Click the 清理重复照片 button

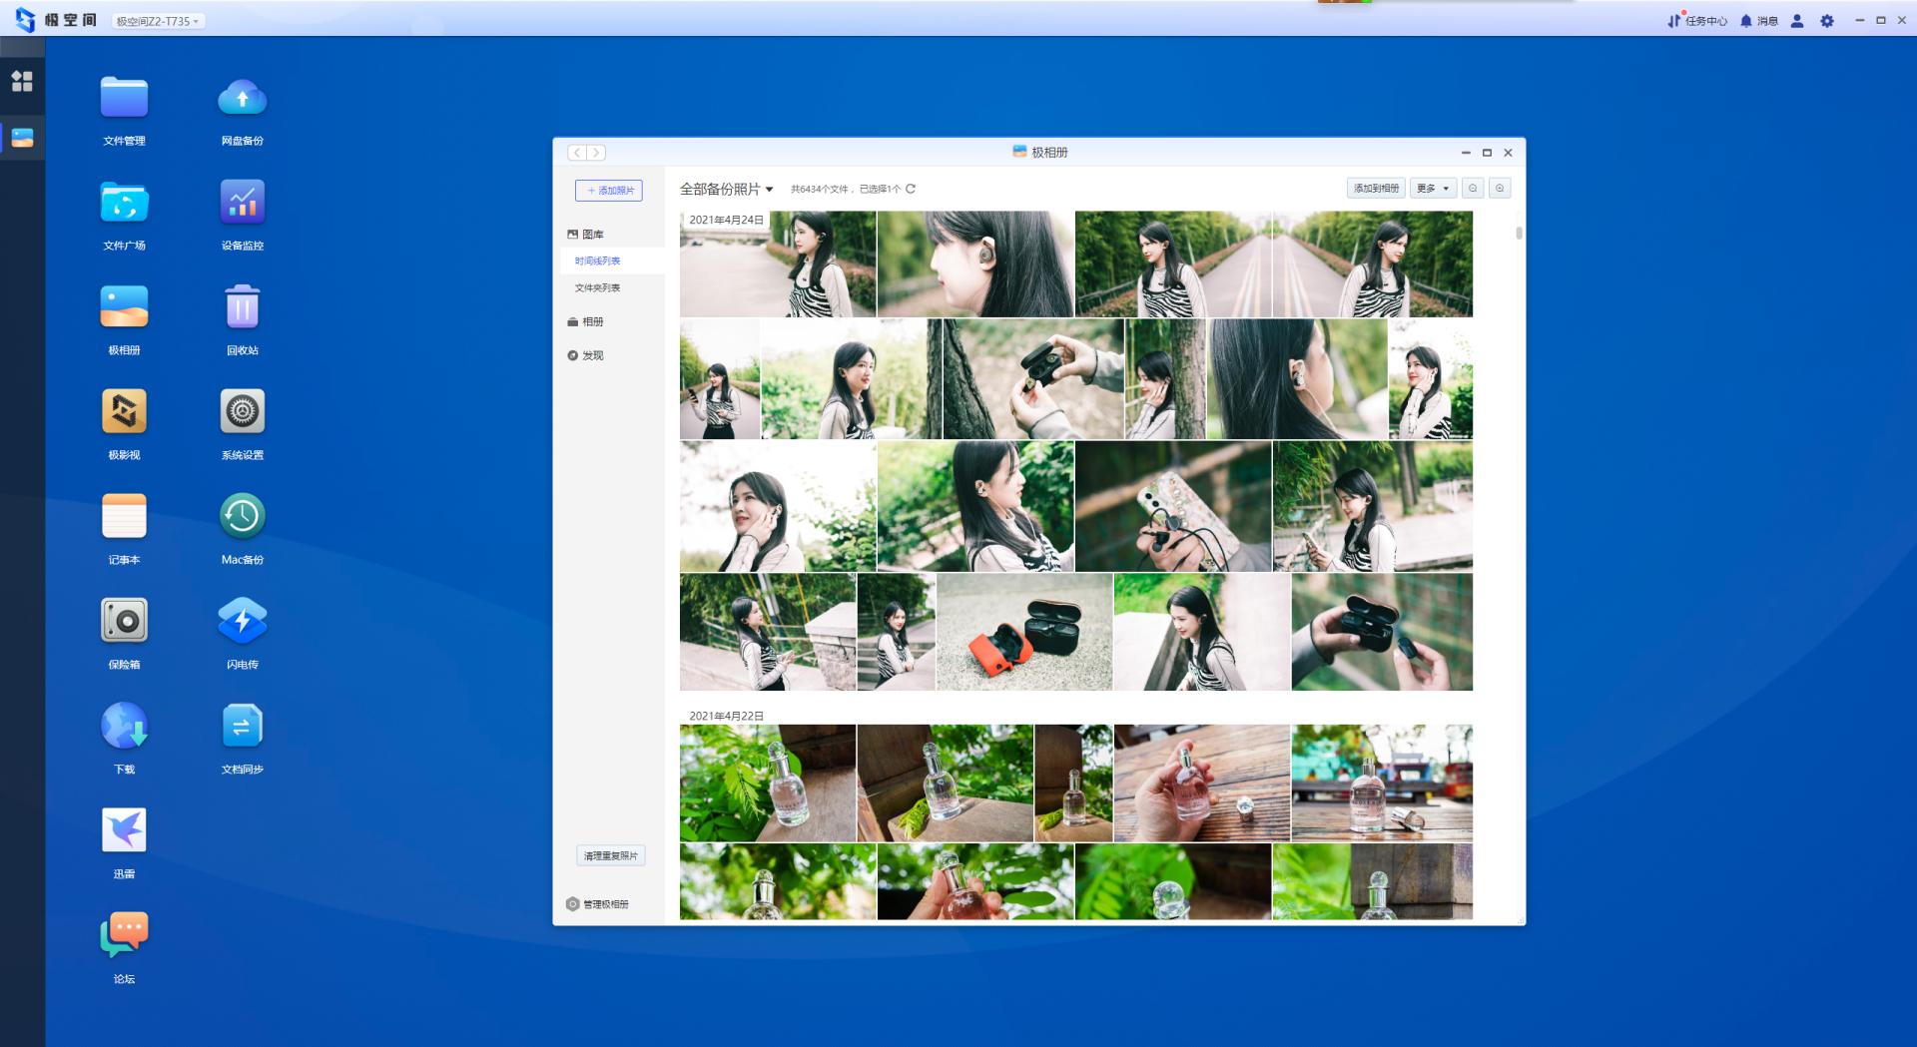click(610, 856)
